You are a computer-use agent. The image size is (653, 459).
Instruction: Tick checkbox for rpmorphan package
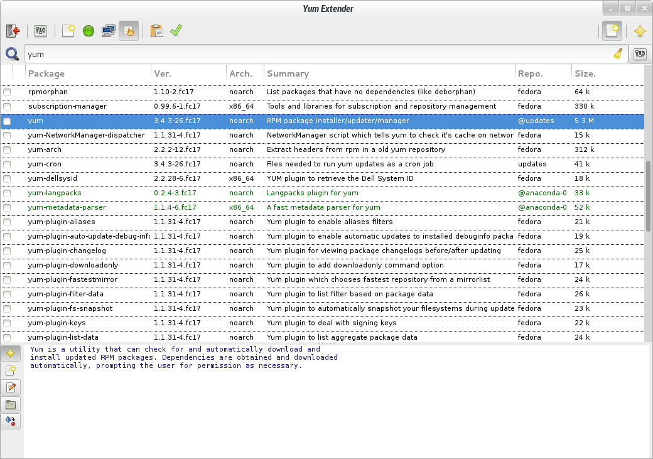(x=7, y=92)
